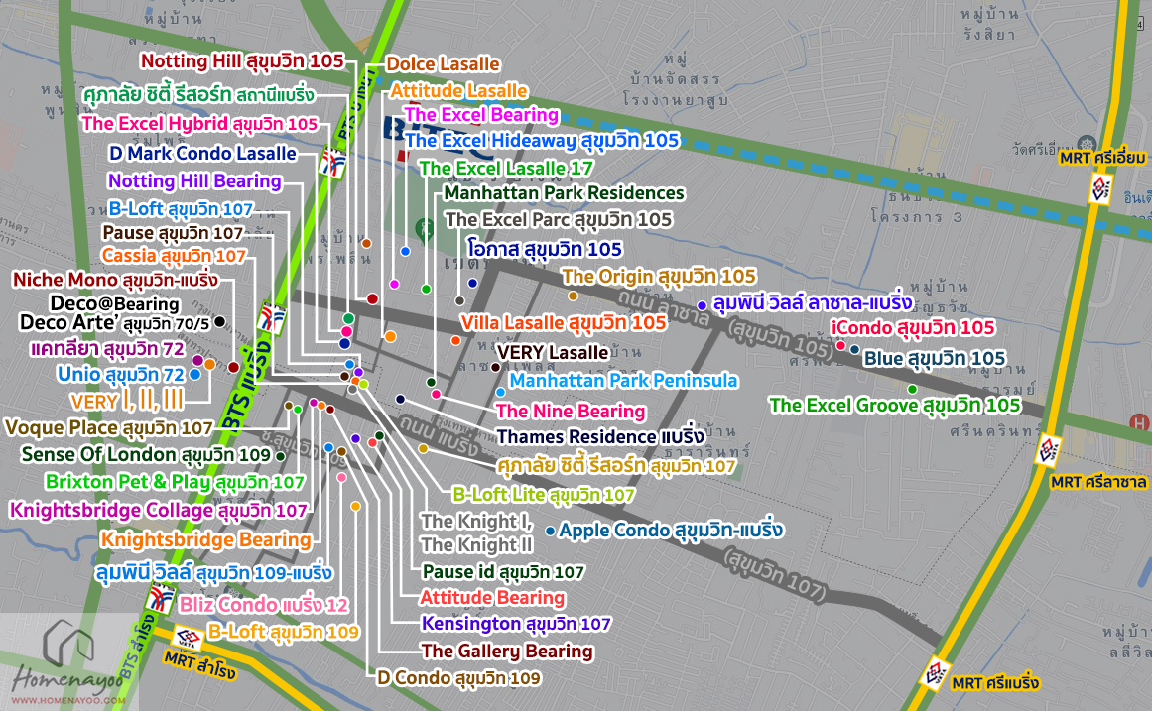Click The Knight I, The Knight II label
The height and width of the screenshot is (711, 1152).
[477, 533]
